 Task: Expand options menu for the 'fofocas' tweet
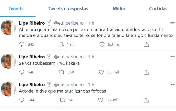(x=172, y=84)
